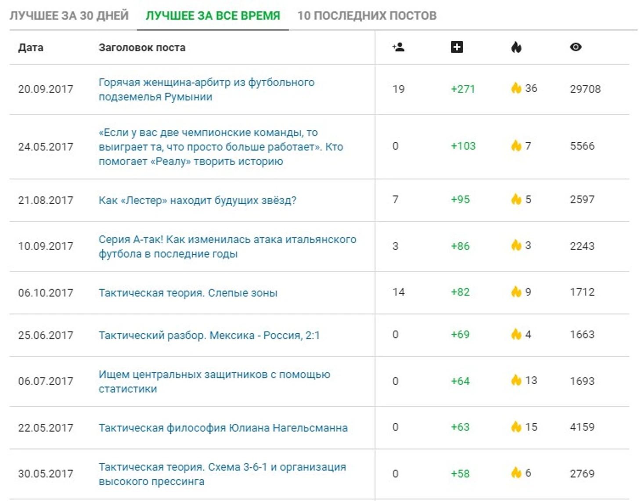Image resolution: width=641 pixels, height=501 pixels.
Task: Click the Дата column header
Action: coord(31,47)
